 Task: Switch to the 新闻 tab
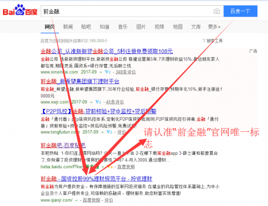tap(68, 27)
